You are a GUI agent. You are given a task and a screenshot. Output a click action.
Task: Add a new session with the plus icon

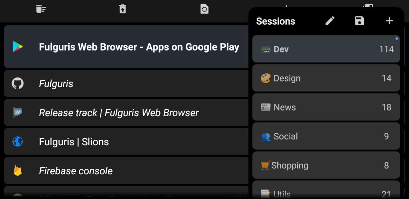click(x=389, y=21)
